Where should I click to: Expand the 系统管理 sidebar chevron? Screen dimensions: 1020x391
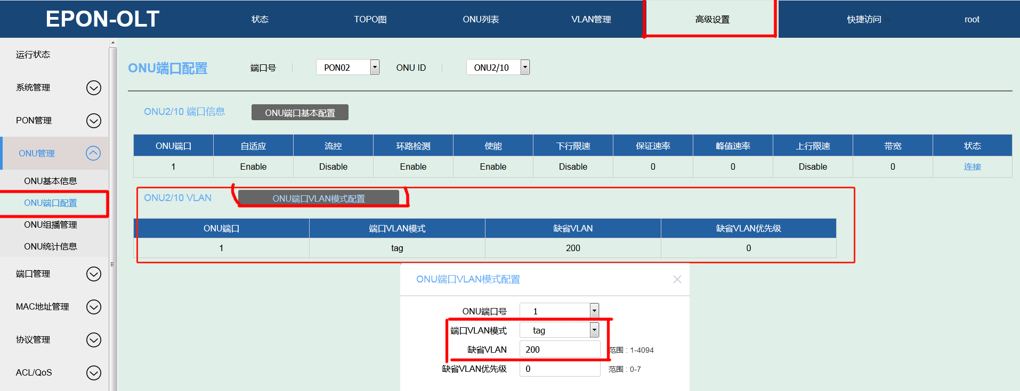(93, 88)
